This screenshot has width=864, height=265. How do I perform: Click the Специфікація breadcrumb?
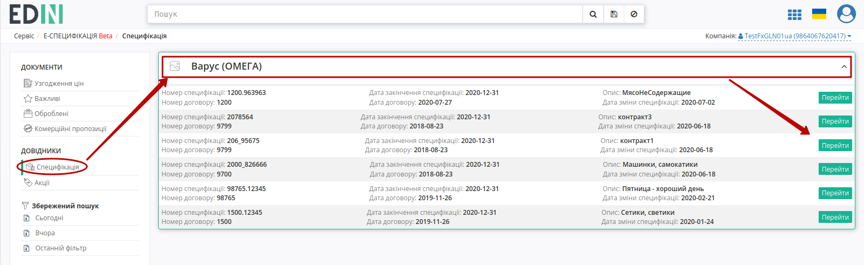point(144,36)
